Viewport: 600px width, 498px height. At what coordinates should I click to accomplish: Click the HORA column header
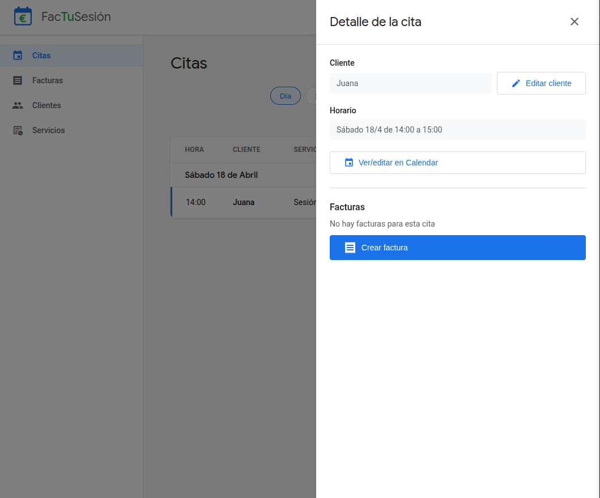coord(194,150)
